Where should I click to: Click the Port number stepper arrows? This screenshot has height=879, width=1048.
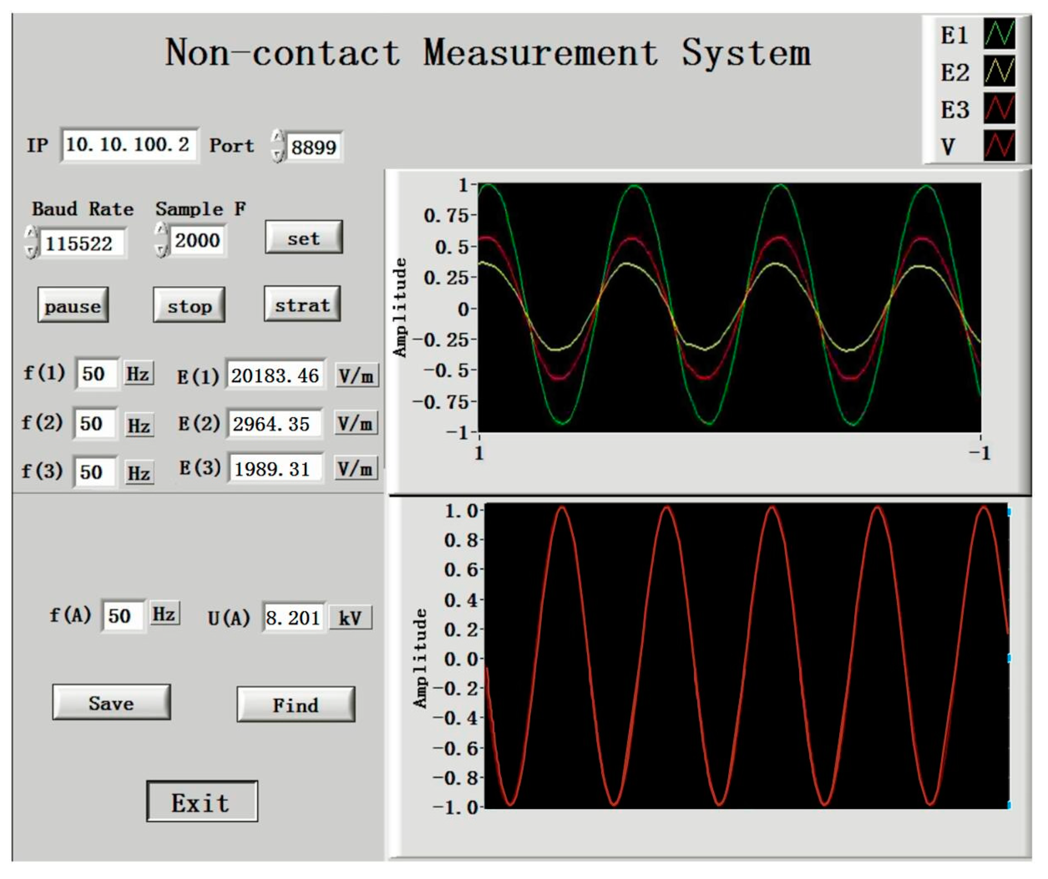278,146
